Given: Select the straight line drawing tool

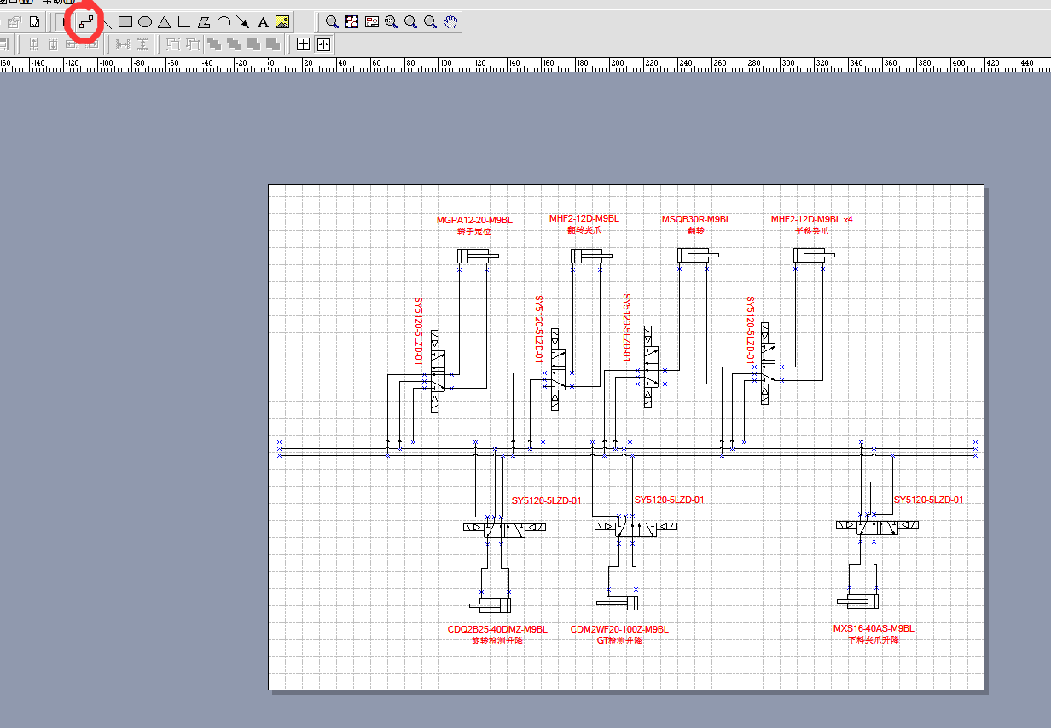Looking at the screenshot, I should [x=107, y=22].
